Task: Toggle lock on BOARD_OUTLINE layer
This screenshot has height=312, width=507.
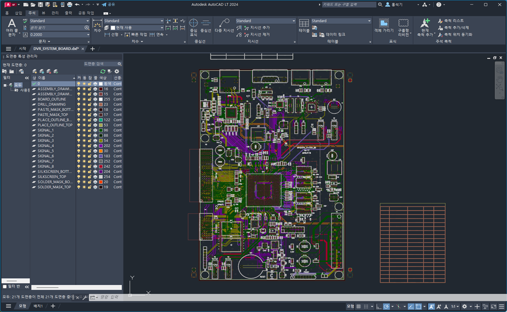Action: 90,99
